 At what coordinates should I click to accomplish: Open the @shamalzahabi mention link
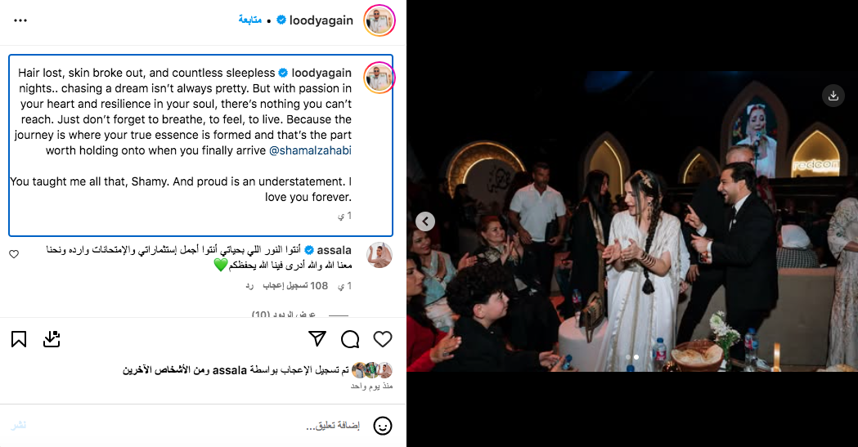coord(310,150)
